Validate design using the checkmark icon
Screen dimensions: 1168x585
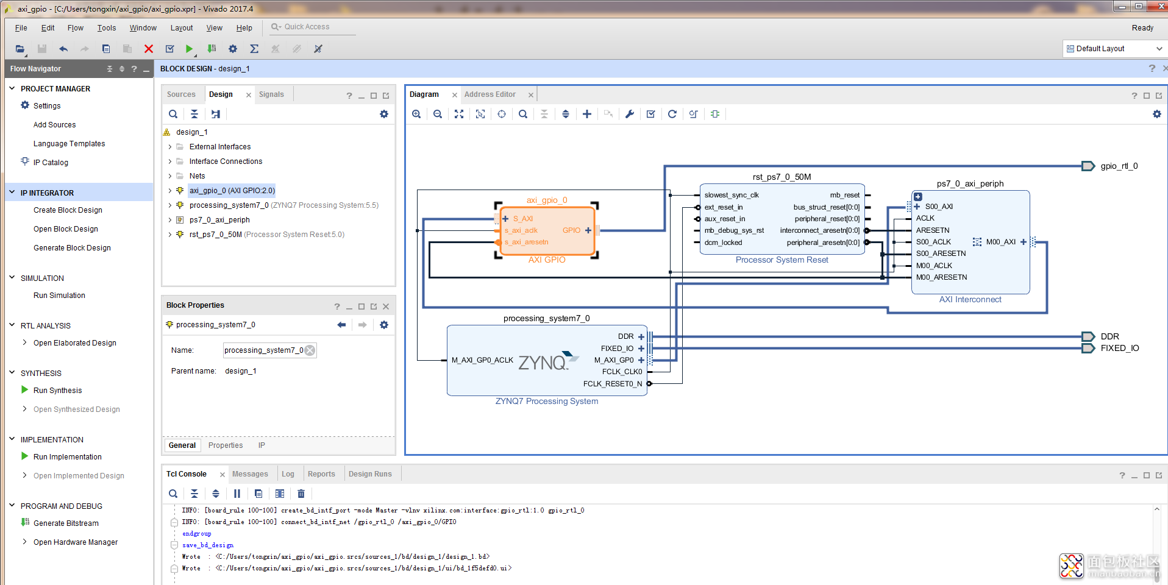click(x=651, y=114)
